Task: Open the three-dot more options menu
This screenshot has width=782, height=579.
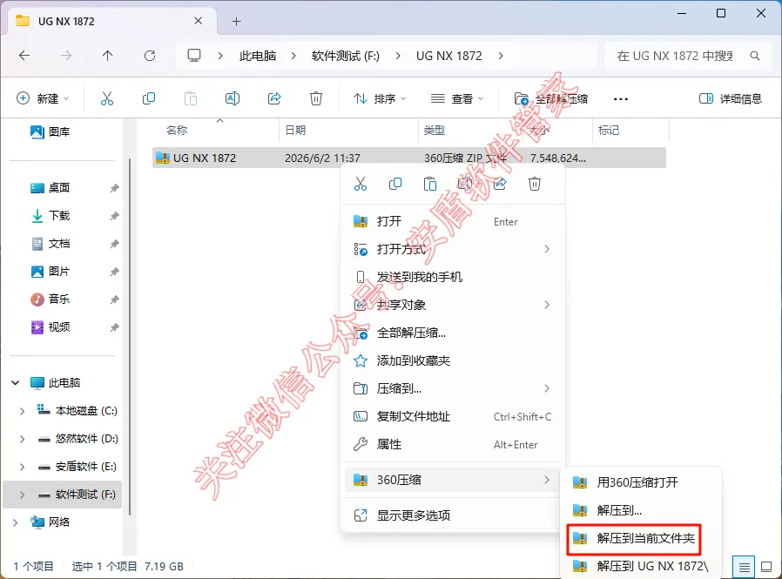Action: coord(620,98)
